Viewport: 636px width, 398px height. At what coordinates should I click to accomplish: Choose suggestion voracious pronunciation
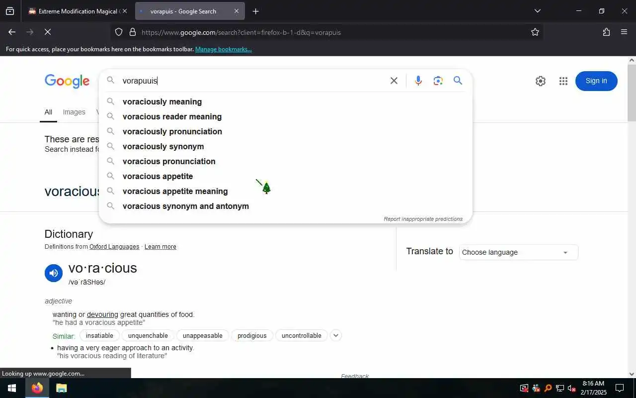286,161
